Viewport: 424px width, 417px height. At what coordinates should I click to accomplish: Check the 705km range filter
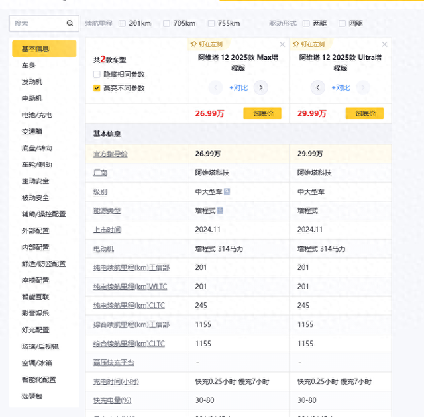(166, 23)
